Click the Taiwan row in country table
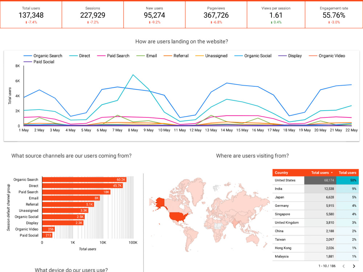This screenshot has width=363, height=272. point(315,239)
